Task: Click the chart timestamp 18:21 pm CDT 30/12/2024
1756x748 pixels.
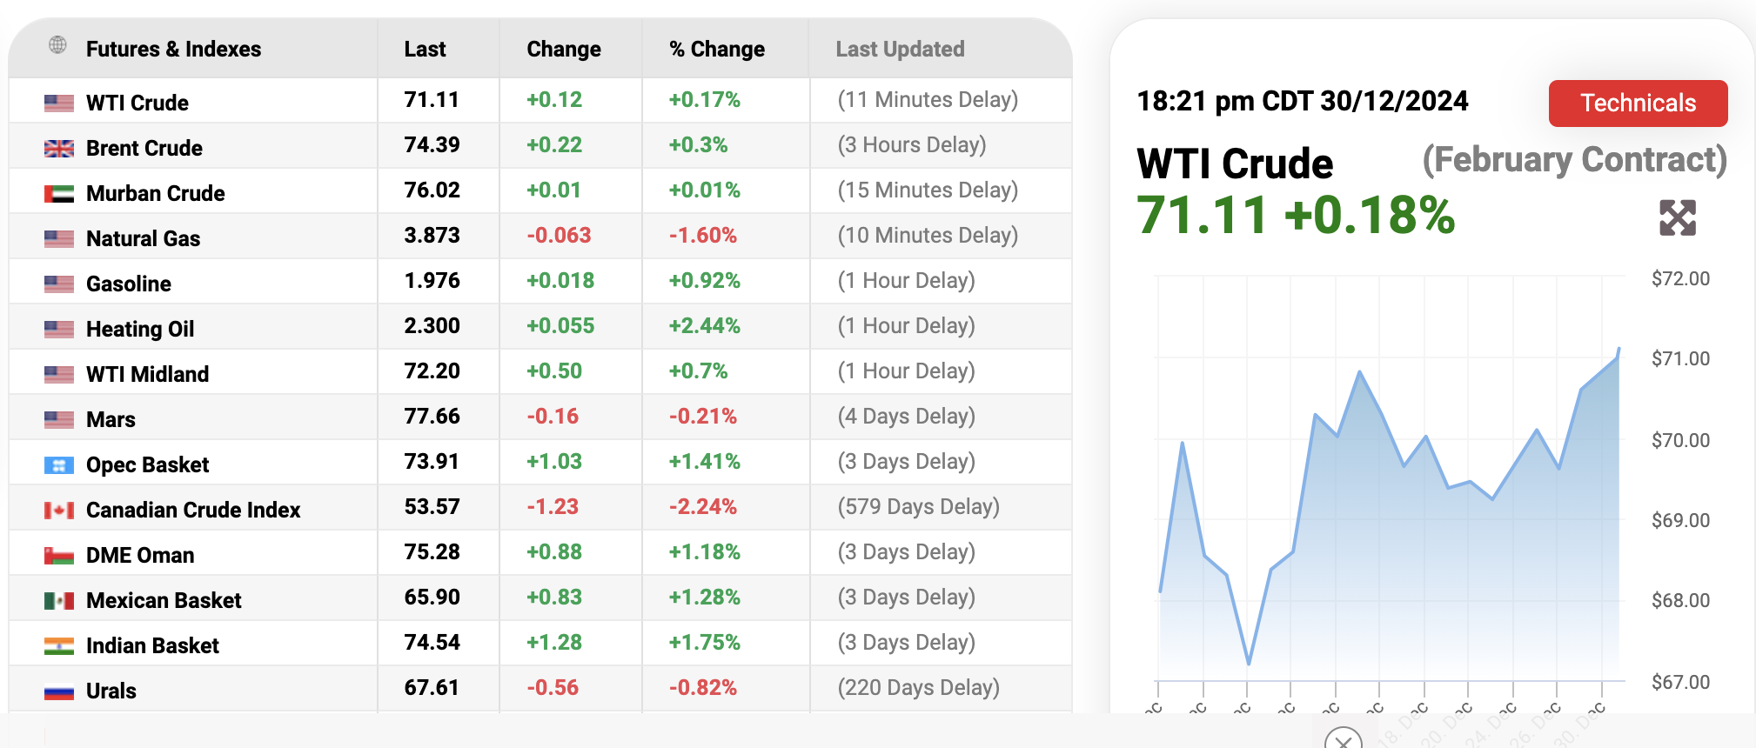Action: coord(1303,102)
